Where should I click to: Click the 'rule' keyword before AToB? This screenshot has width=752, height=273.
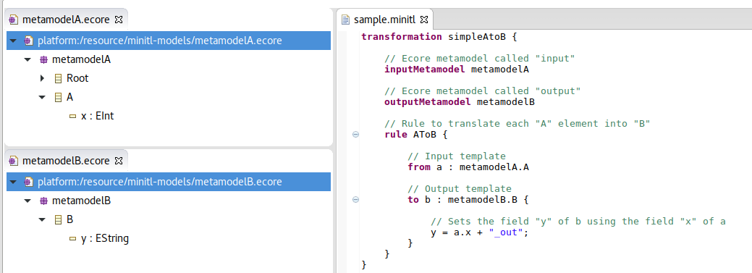coord(396,135)
